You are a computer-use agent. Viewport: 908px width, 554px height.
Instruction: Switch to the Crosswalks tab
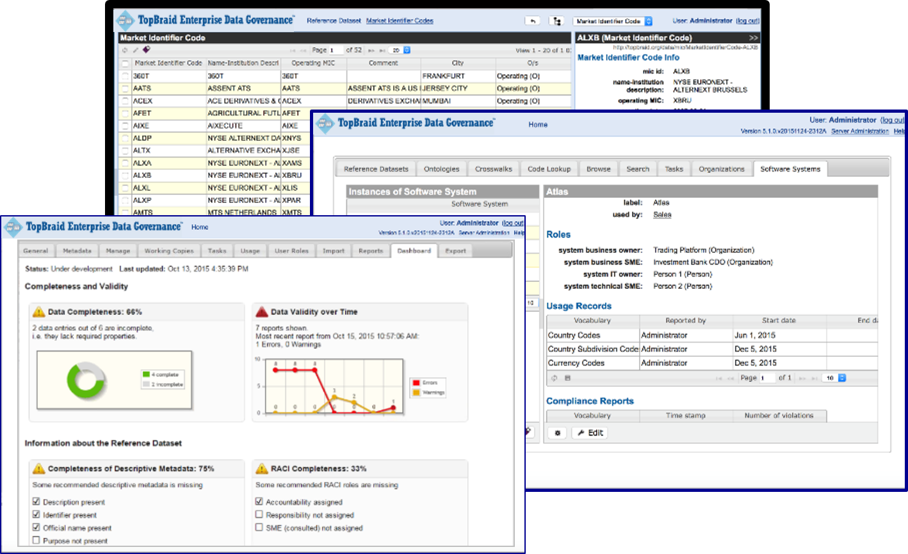point(493,169)
